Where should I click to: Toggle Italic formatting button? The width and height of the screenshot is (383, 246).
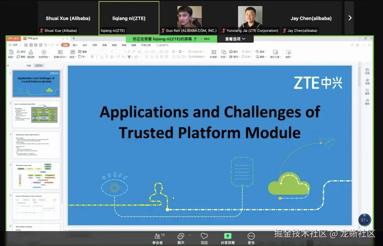point(97,57)
